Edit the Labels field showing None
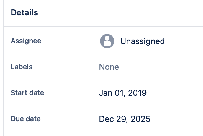 pos(109,67)
